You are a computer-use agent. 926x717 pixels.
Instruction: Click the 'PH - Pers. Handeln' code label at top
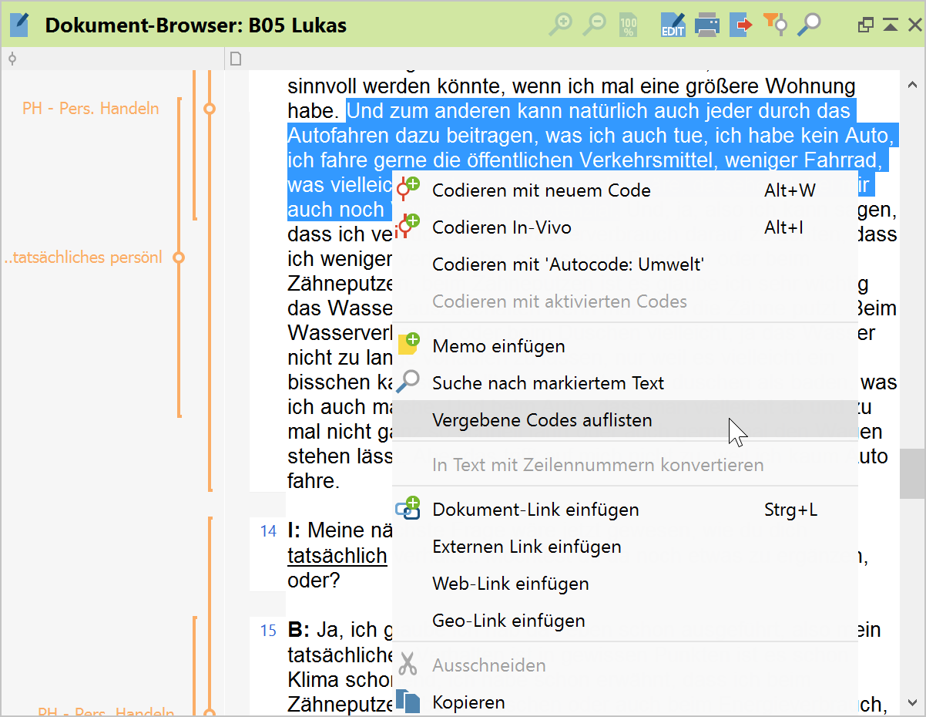(90, 108)
